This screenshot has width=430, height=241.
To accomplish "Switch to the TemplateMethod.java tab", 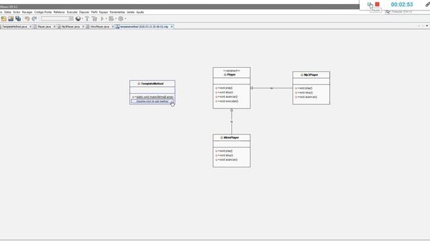I will click(15, 27).
